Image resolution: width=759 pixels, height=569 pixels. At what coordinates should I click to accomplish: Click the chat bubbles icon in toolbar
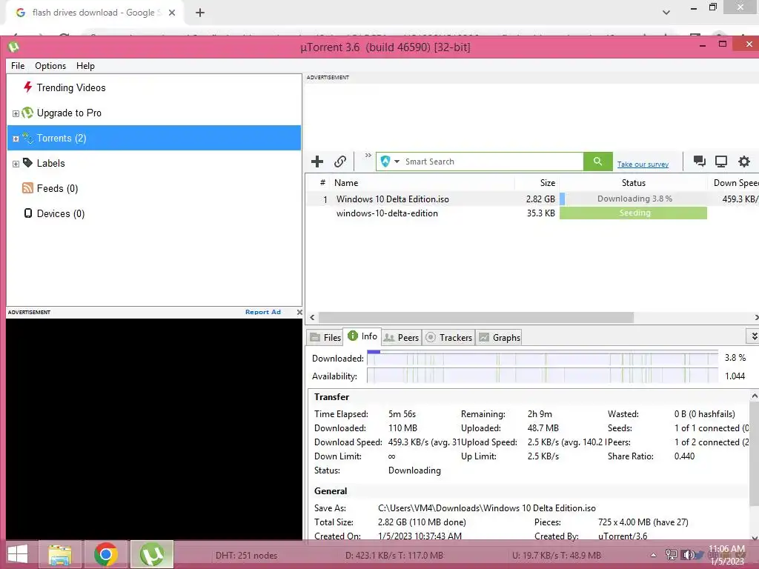click(x=699, y=161)
